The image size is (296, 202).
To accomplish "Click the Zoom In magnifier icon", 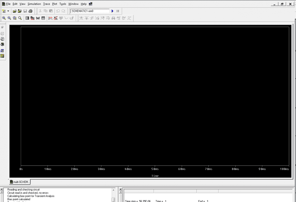I will tap(4, 18).
